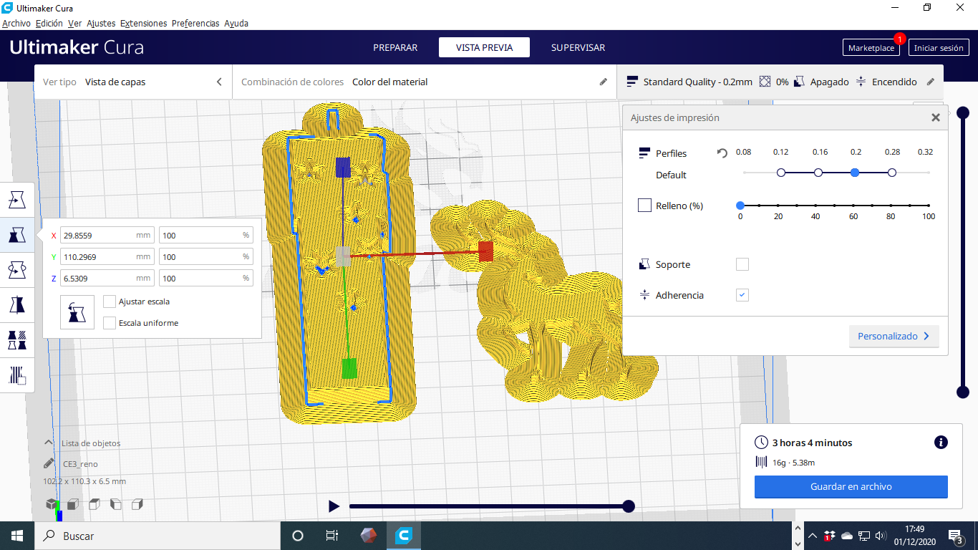Click the Y scale percentage field
Image resolution: width=978 pixels, height=550 pixels.
tap(205, 256)
